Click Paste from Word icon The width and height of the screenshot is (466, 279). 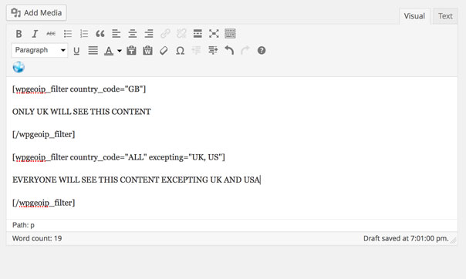pyautogui.click(x=147, y=51)
